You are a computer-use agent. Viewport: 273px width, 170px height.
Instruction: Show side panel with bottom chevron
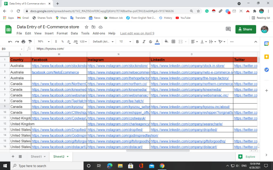click(267, 155)
